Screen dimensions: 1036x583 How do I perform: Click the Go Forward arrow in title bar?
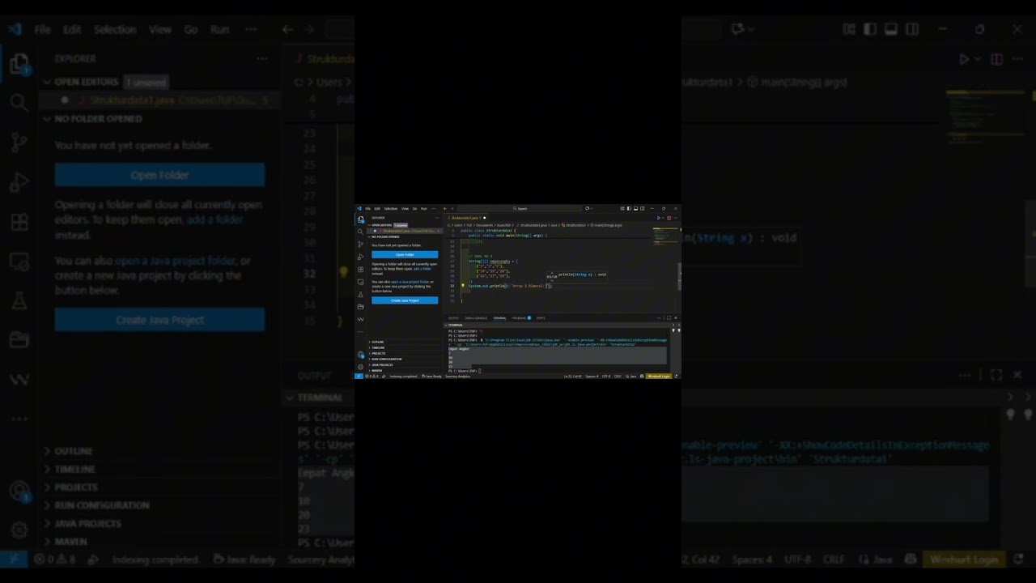[x=452, y=209]
